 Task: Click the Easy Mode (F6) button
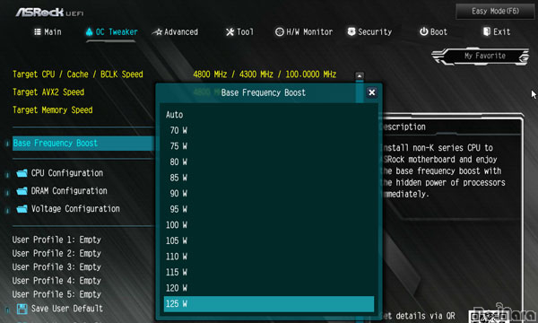[495, 12]
